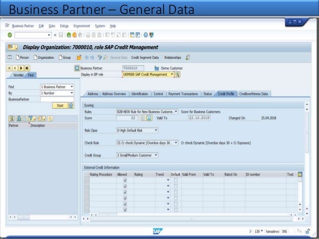Screen dimensions: 319x239
Task: Click the Valid To date field
Action: pos(199,118)
